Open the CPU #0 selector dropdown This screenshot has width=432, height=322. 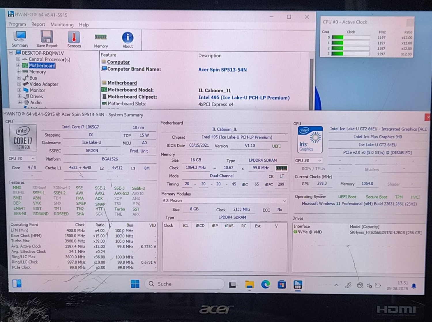click(22, 159)
